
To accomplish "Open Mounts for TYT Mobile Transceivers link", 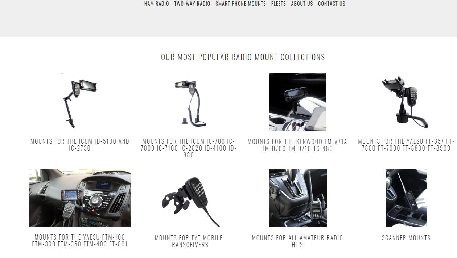I will [x=189, y=241].
